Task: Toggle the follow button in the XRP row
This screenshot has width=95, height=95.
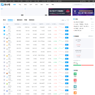Action: [x=67, y=34]
